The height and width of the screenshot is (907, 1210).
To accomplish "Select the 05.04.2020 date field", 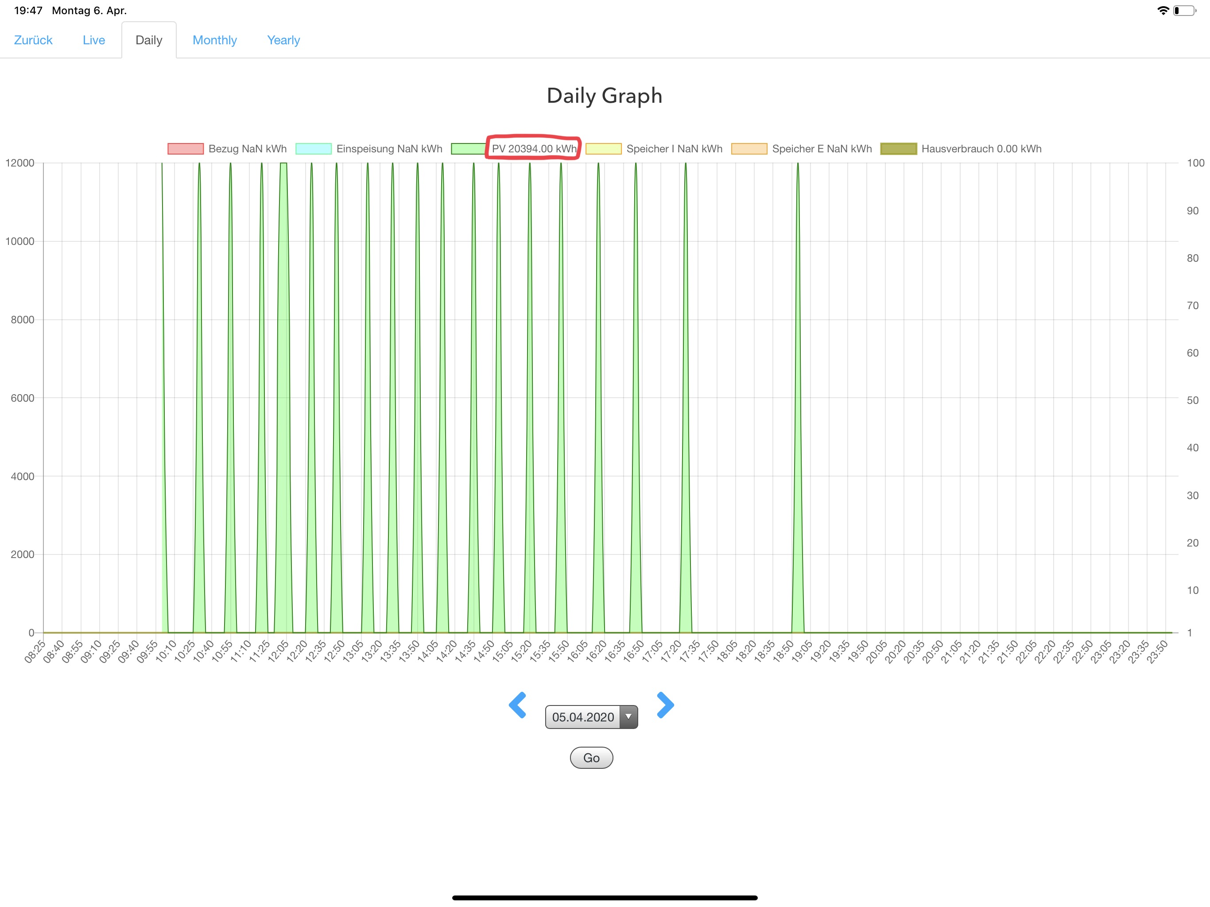I will pos(582,717).
